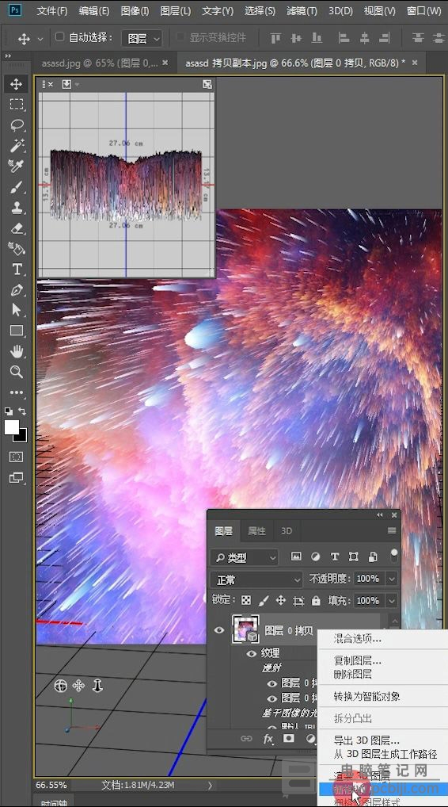Expand the toolbox double-arrow
Screen dimensions: 448x807
8,55
